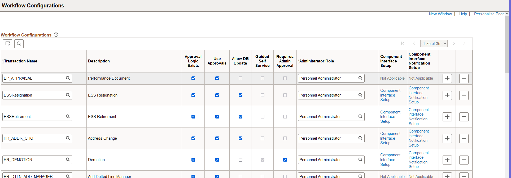Image resolution: width=511 pixels, height=178 pixels.
Task: Click lookup icon for HR_DEMOTION transaction field
Action: click(68, 159)
